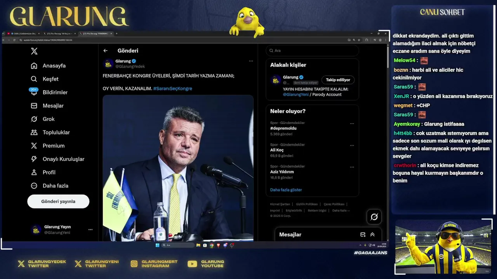Open Profil page
497x279 pixels.
click(x=43, y=172)
